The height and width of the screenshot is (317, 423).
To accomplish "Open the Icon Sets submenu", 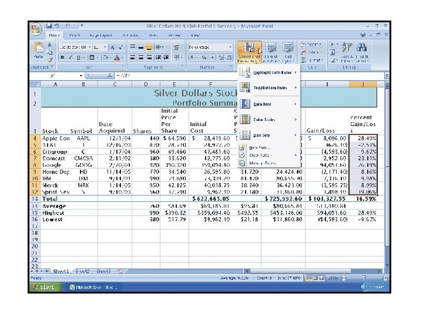I will tap(269, 135).
